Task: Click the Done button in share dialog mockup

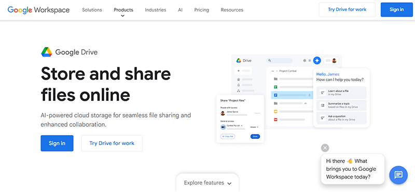Action: click(x=255, y=137)
